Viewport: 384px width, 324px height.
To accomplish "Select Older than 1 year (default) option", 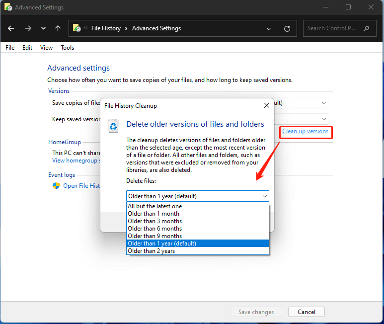I will point(197,243).
